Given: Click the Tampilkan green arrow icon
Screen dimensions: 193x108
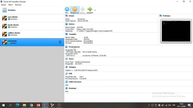Looking at the screenshot, I should tap(90, 9).
